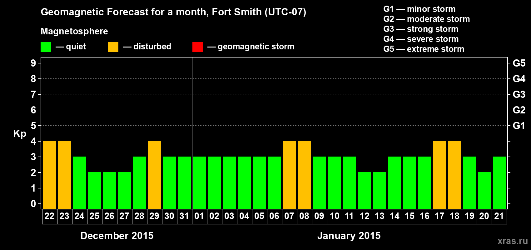Click date label 04
The image size is (531, 250).
point(244,216)
